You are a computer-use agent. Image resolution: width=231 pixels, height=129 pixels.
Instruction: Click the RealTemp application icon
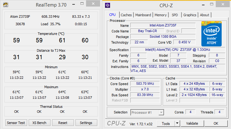pyautogui.click(x=6, y=5)
